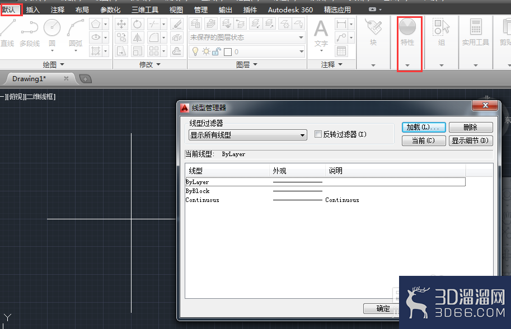
Task: Activate the Trim tool
Action: click(x=153, y=24)
